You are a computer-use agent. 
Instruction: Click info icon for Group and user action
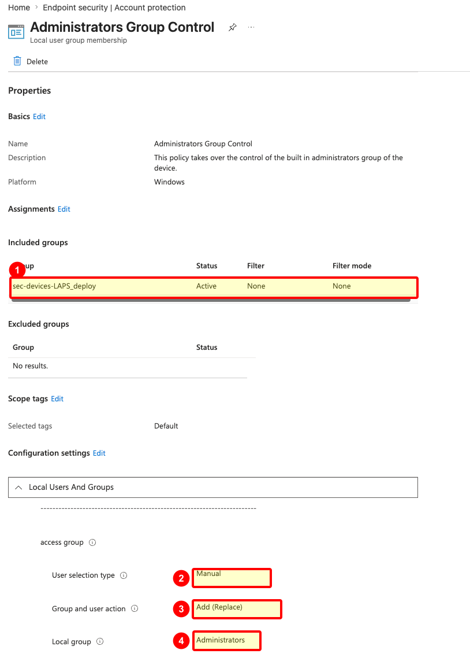pos(135,608)
